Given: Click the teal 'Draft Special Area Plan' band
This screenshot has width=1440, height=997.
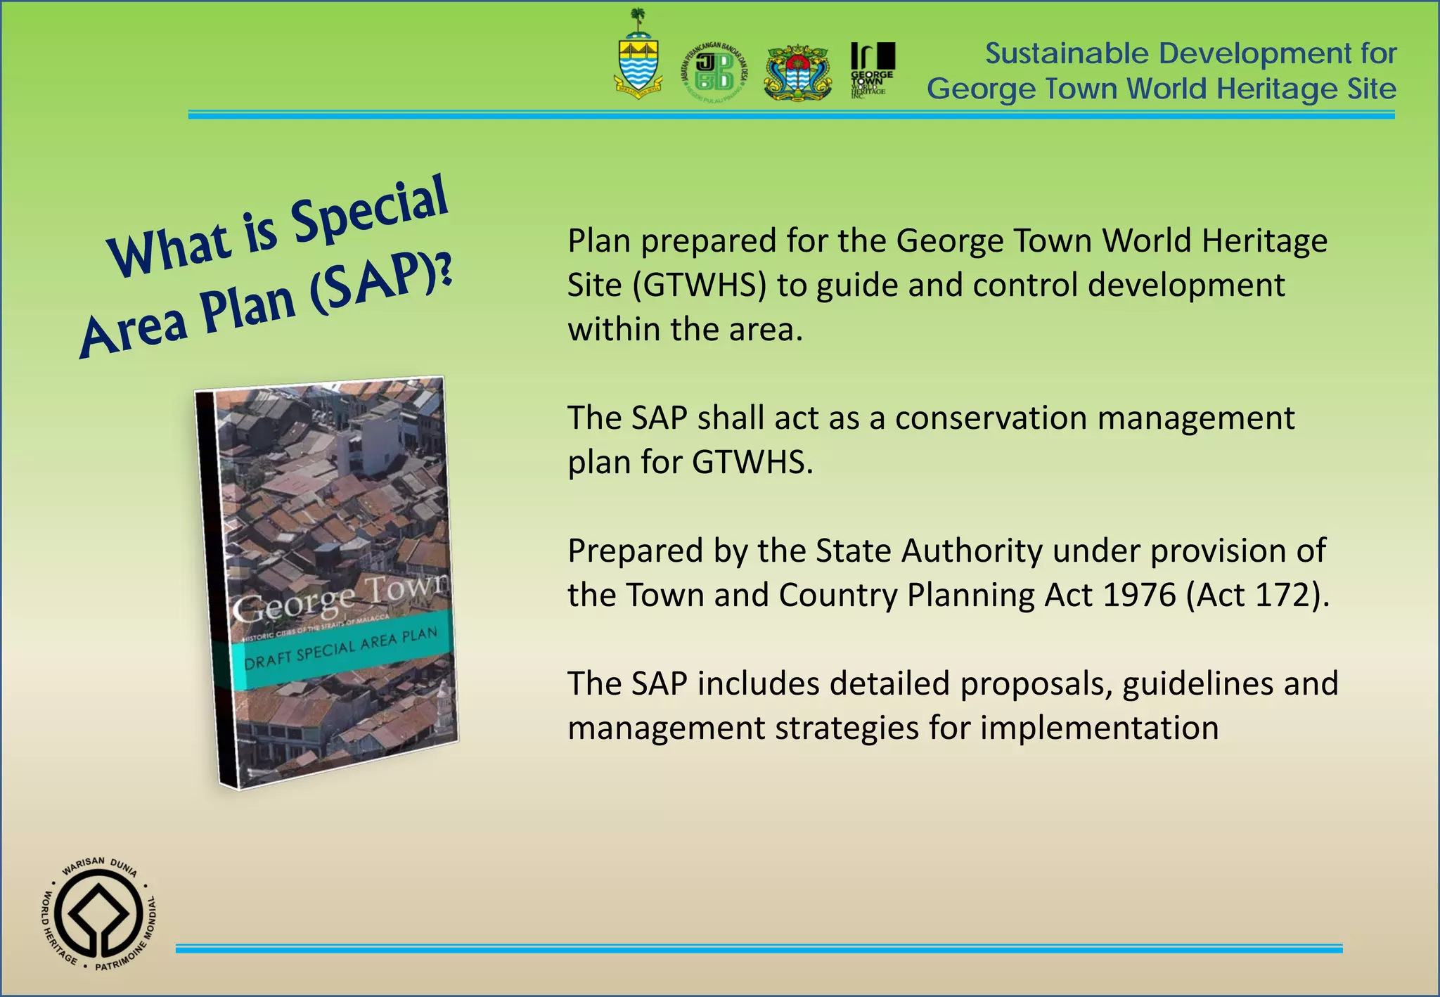Looking at the screenshot, I should [341, 649].
